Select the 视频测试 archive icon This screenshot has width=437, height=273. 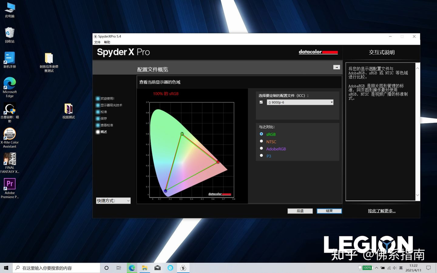[x=69, y=111]
